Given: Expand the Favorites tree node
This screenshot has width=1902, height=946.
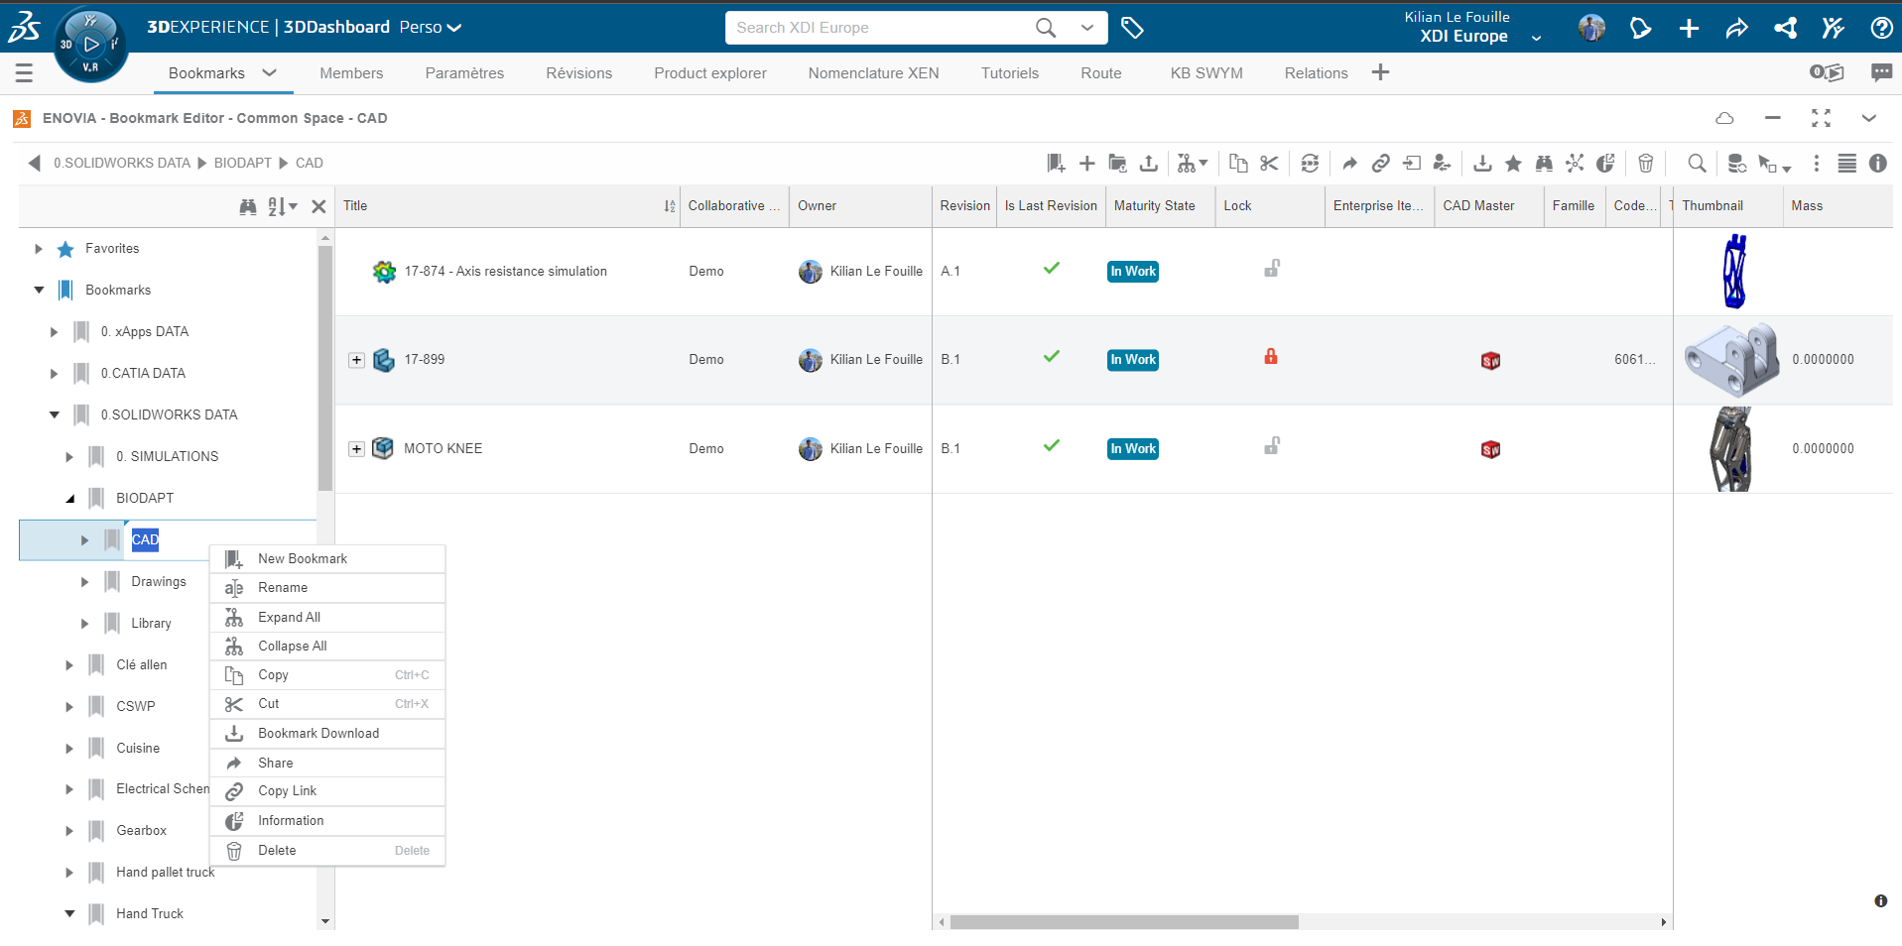Looking at the screenshot, I should [39, 249].
